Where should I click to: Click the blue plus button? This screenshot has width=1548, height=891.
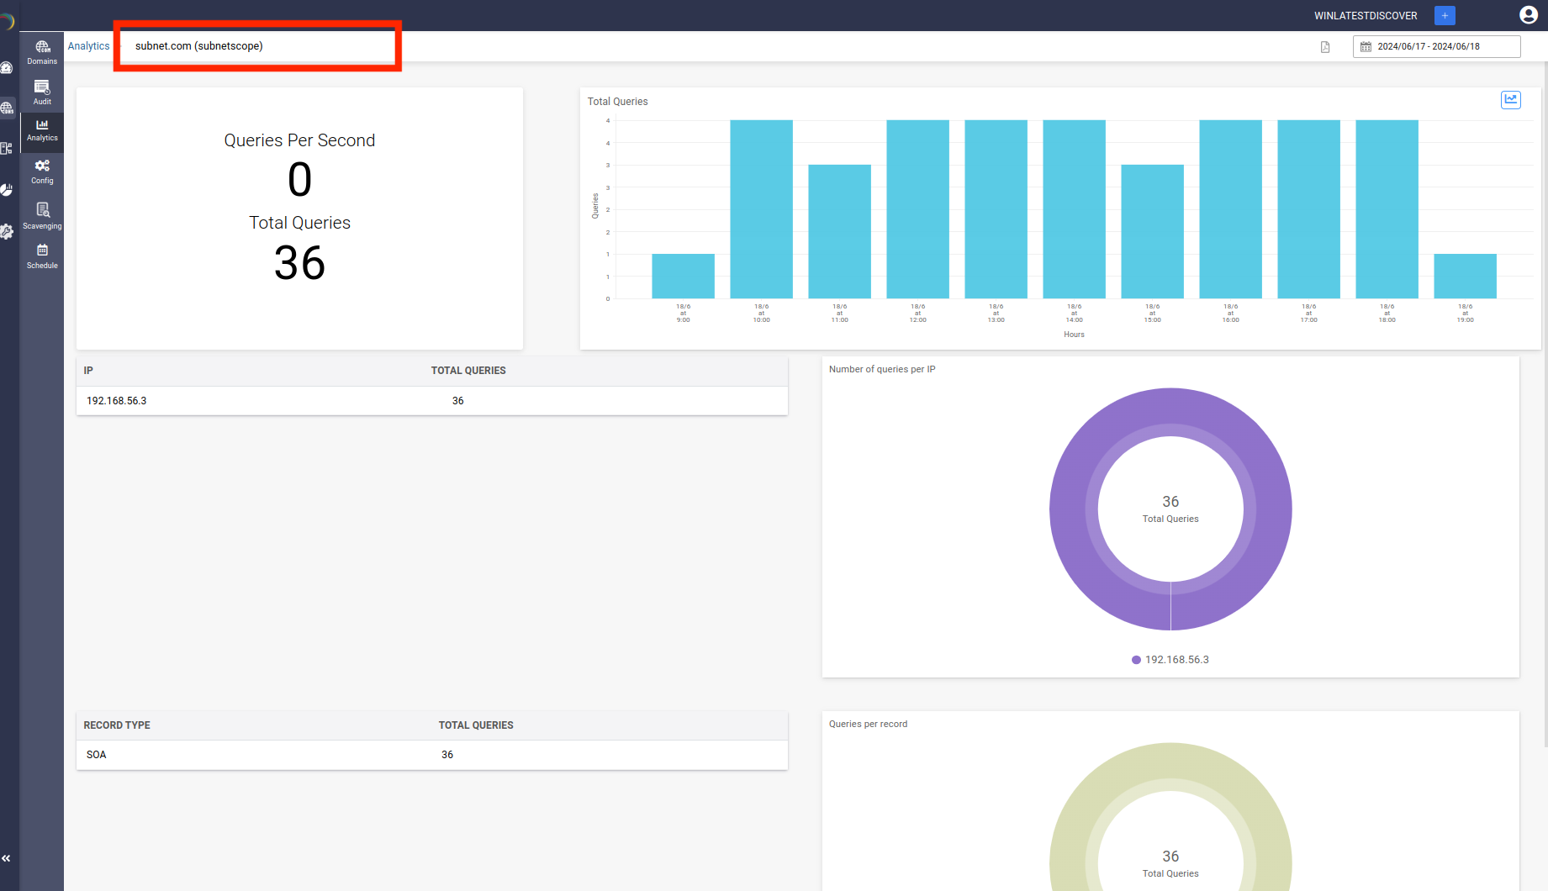(x=1445, y=15)
